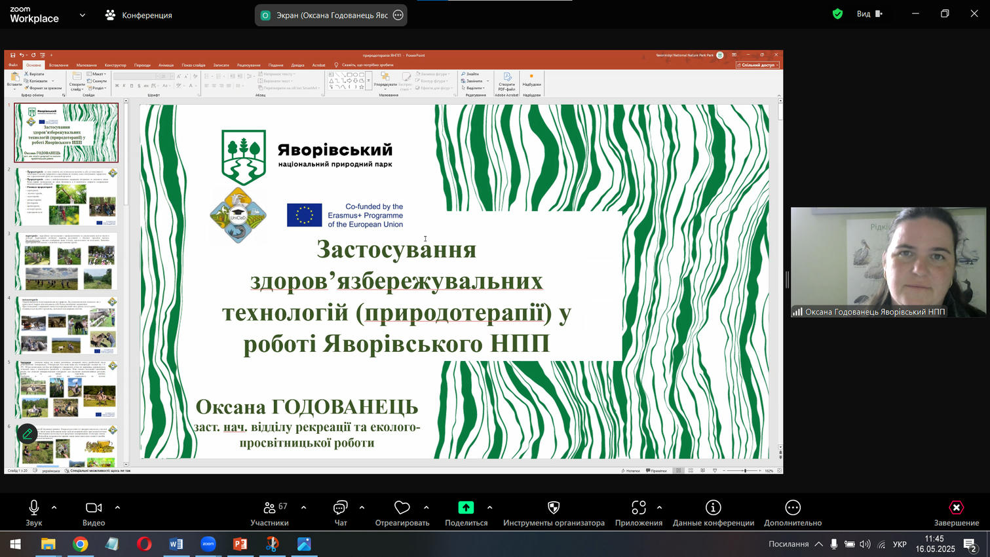The width and height of the screenshot is (990, 557).
Task: Open Word from the taskbar
Action: 176,544
